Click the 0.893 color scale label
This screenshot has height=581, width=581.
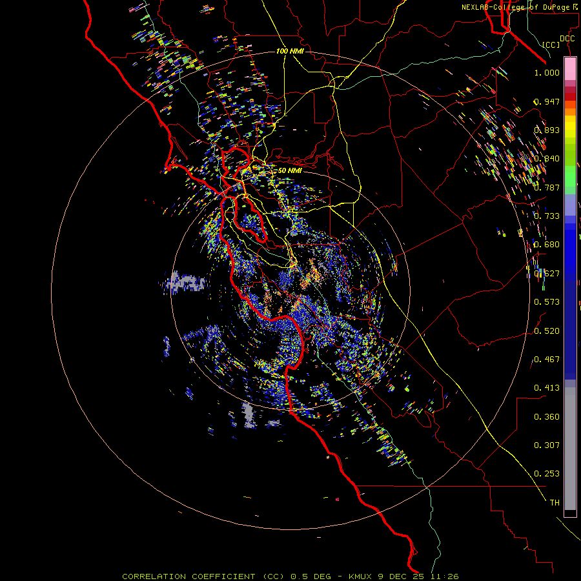click(547, 130)
